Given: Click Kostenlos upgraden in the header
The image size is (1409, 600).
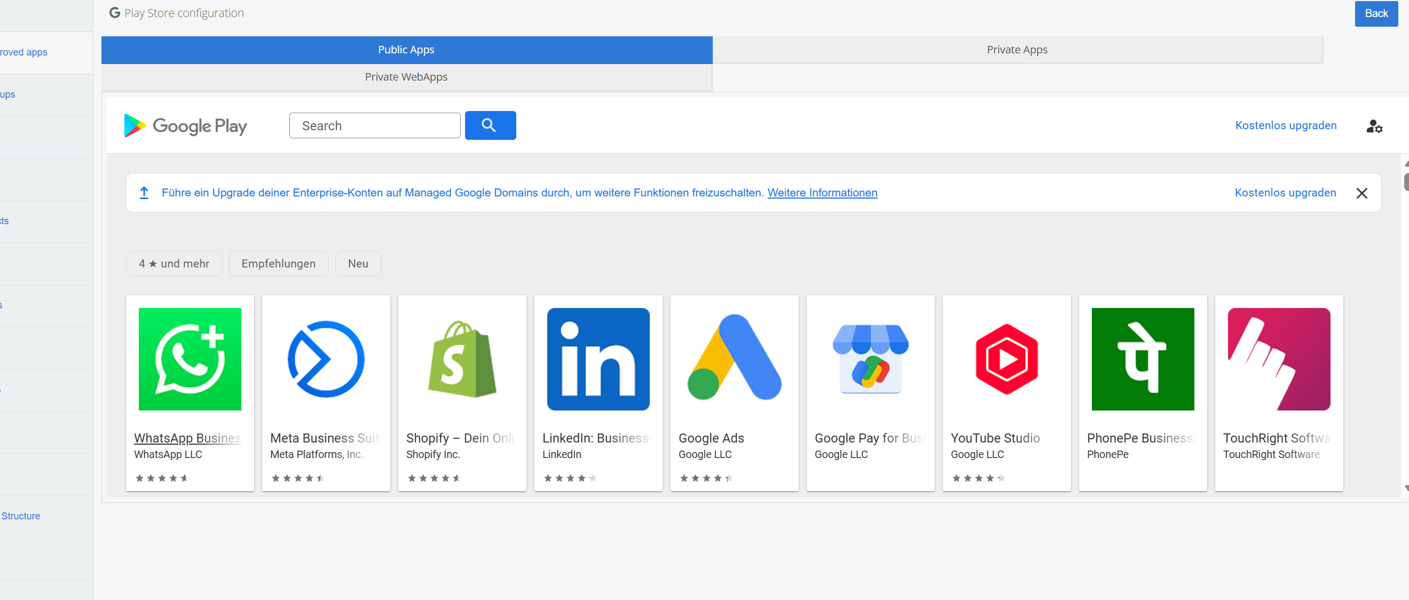Looking at the screenshot, I should pyautogui.click(x=1285, y=125).
